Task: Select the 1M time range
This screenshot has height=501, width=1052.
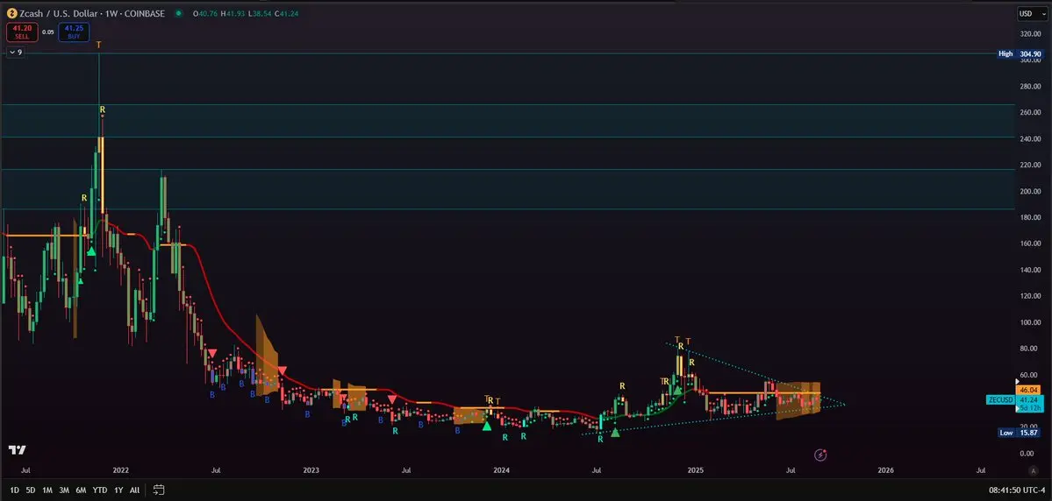Action: [x=47, y=490]
